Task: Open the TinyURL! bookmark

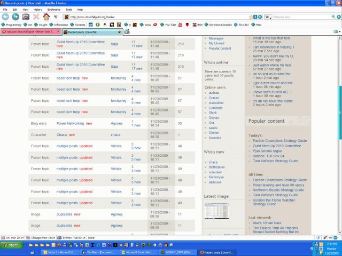Action: click(x=242, y=25)
